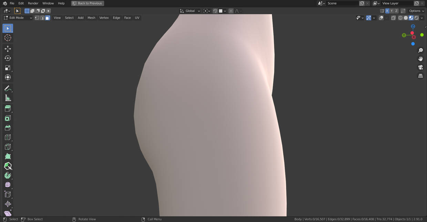Open the Render menu
This screenshot has width=427, height=222.
pyautogui.click(x=33, y=3)
